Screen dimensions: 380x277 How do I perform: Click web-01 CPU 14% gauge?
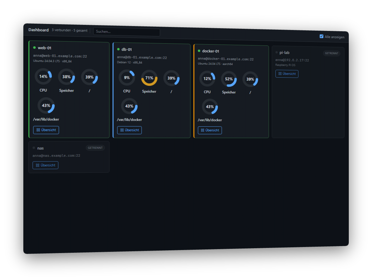click(x=43, y=76)
